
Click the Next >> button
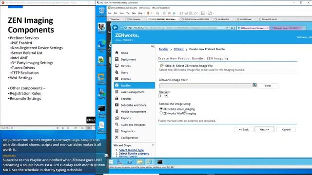264,129
